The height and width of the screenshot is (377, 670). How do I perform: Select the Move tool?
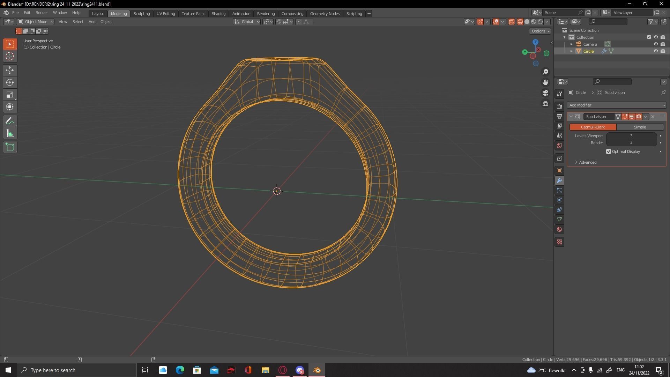click(10, 70)
